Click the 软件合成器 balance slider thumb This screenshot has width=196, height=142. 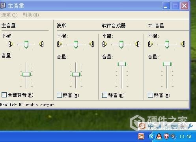pyautogui.click(x=121, y=45)
